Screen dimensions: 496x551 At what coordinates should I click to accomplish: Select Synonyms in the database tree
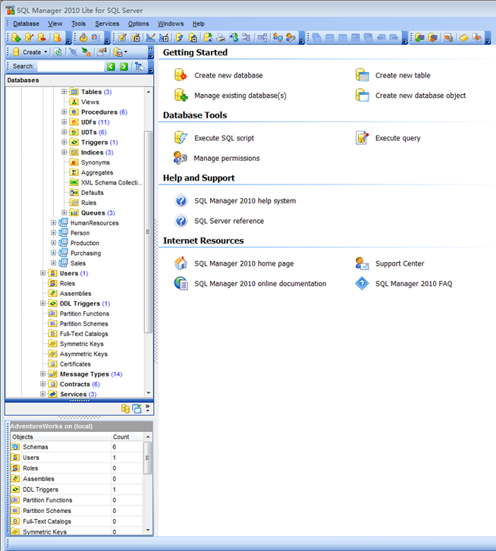tap(96, 162)
